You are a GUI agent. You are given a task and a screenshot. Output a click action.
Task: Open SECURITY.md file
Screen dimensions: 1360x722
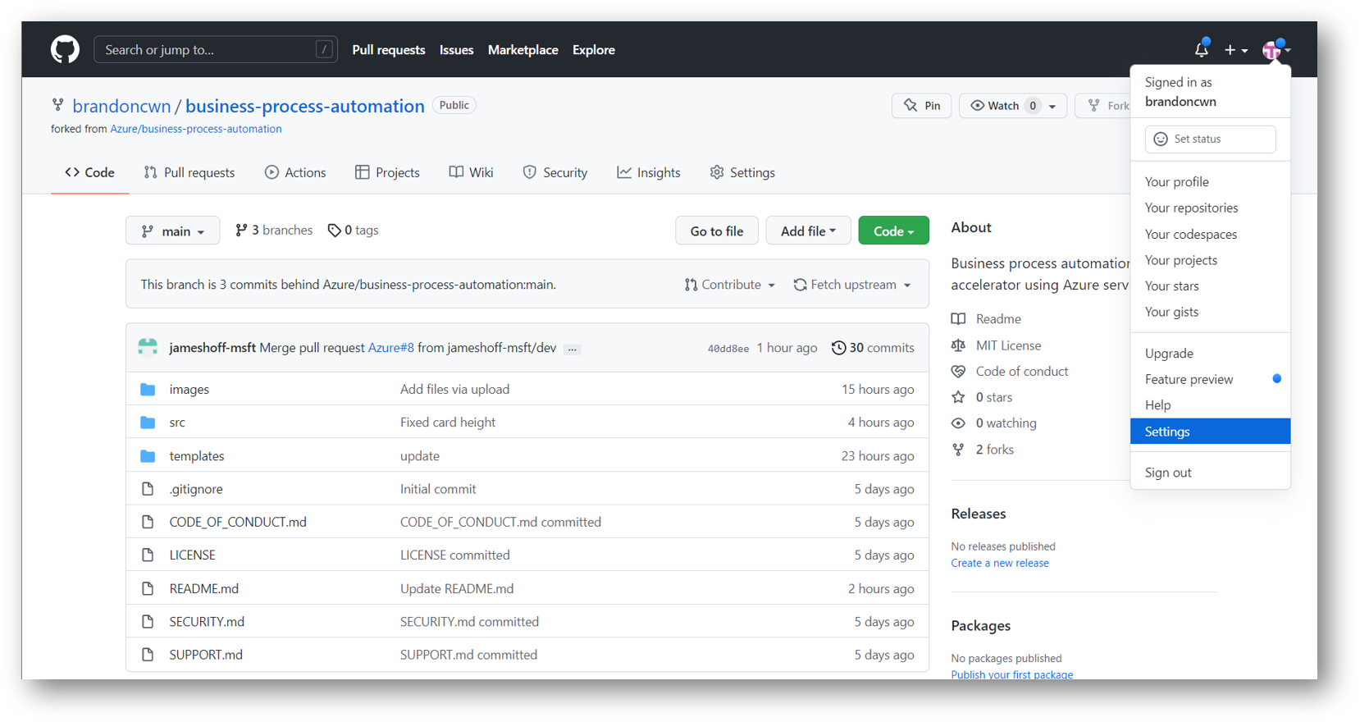coord(207,622)
